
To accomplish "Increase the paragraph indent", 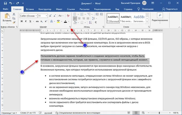I will 101,14.
